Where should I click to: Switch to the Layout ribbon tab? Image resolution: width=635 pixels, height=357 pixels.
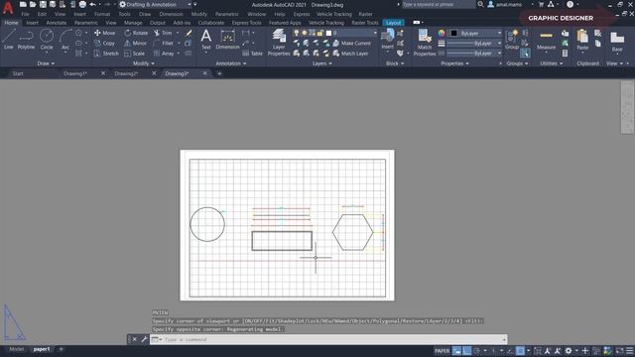point(393,23)
